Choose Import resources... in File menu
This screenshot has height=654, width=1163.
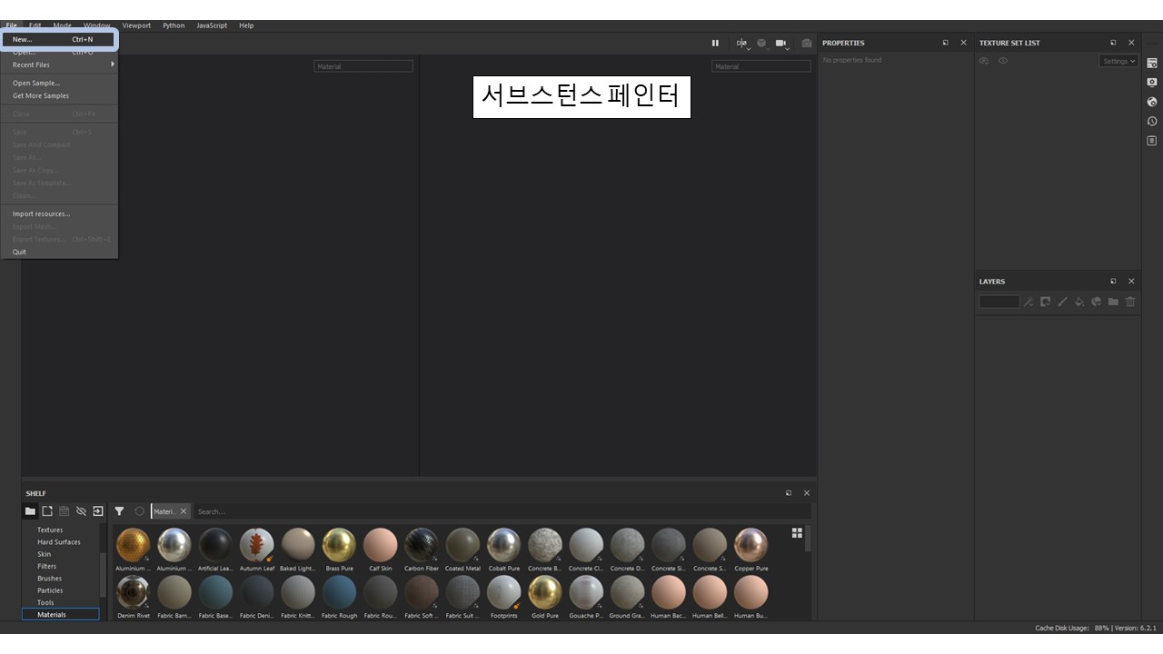pyautogui.click(x=60, y=213)
